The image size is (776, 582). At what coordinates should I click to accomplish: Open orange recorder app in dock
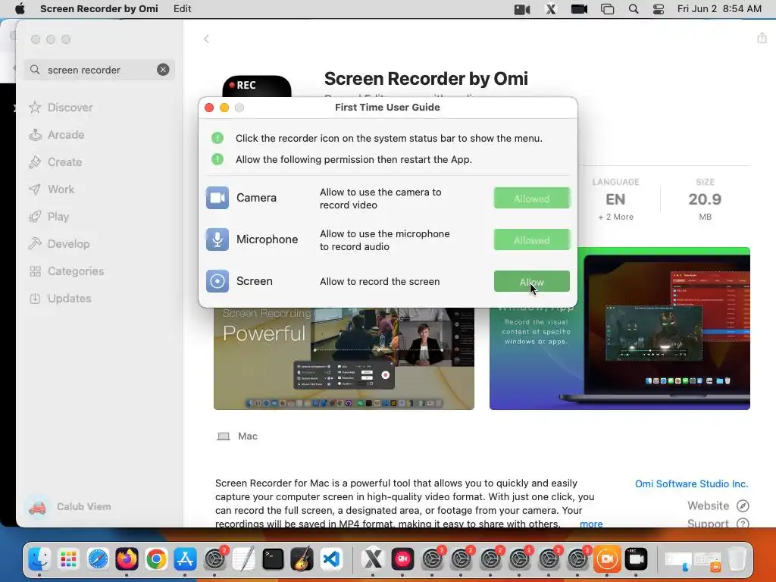607,559
